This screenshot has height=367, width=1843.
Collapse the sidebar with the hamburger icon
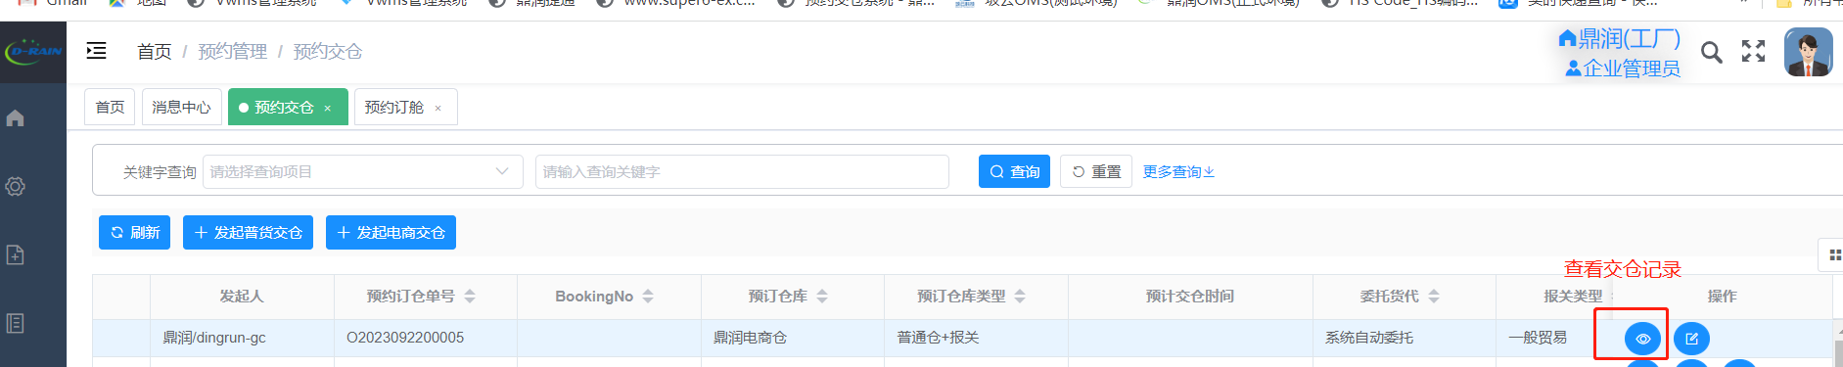coord(96,51)
